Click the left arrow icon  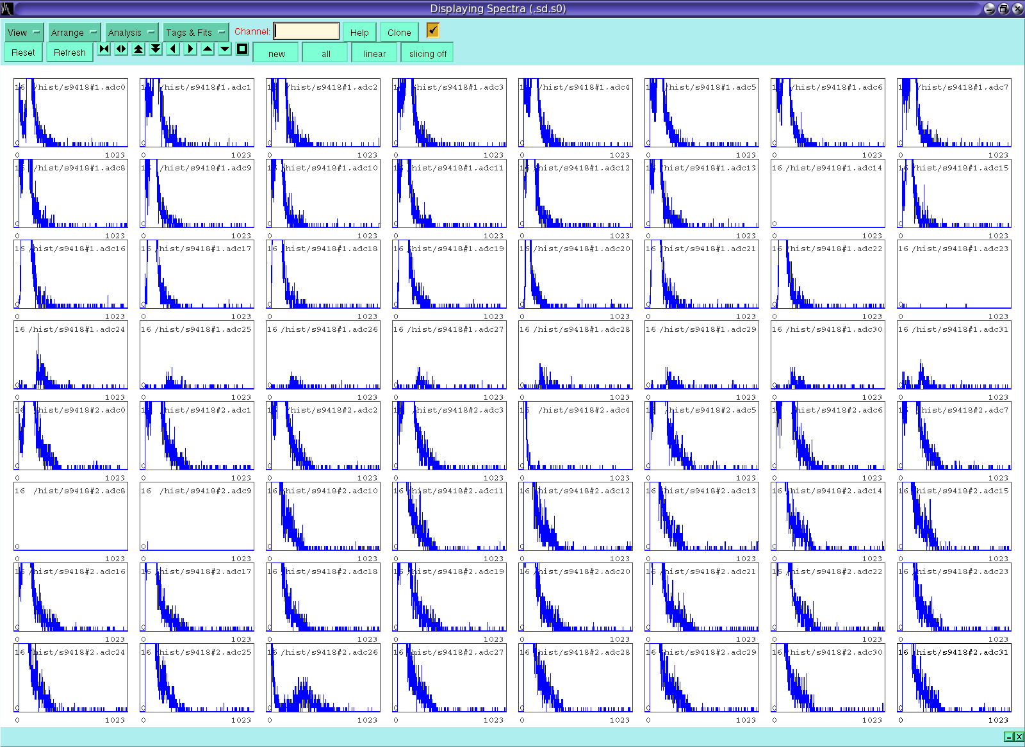point(173,49)
